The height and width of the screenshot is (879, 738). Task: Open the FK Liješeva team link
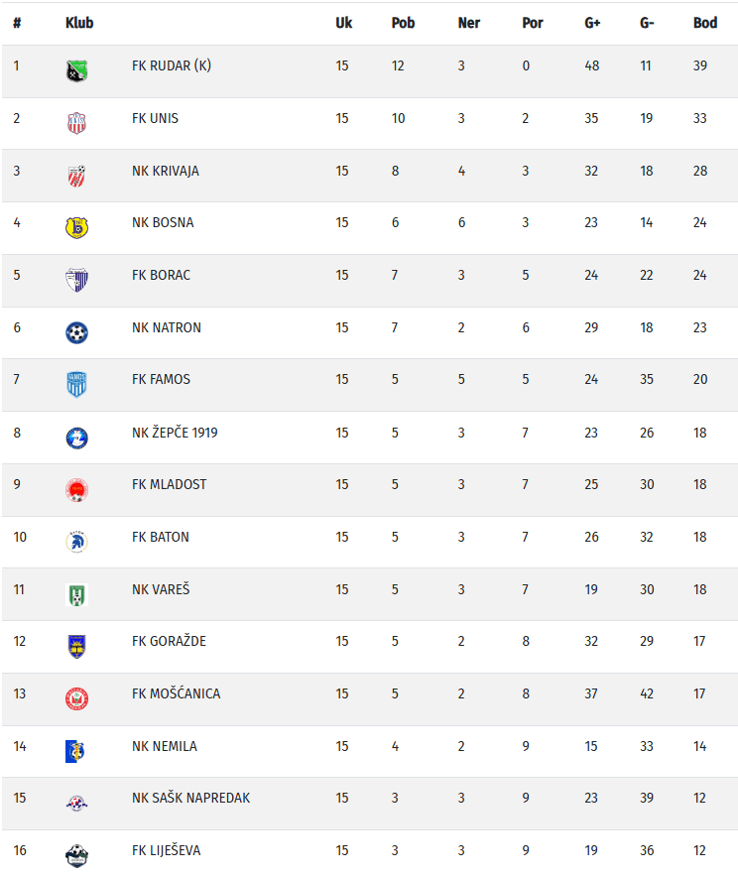(x=166, y=850)
